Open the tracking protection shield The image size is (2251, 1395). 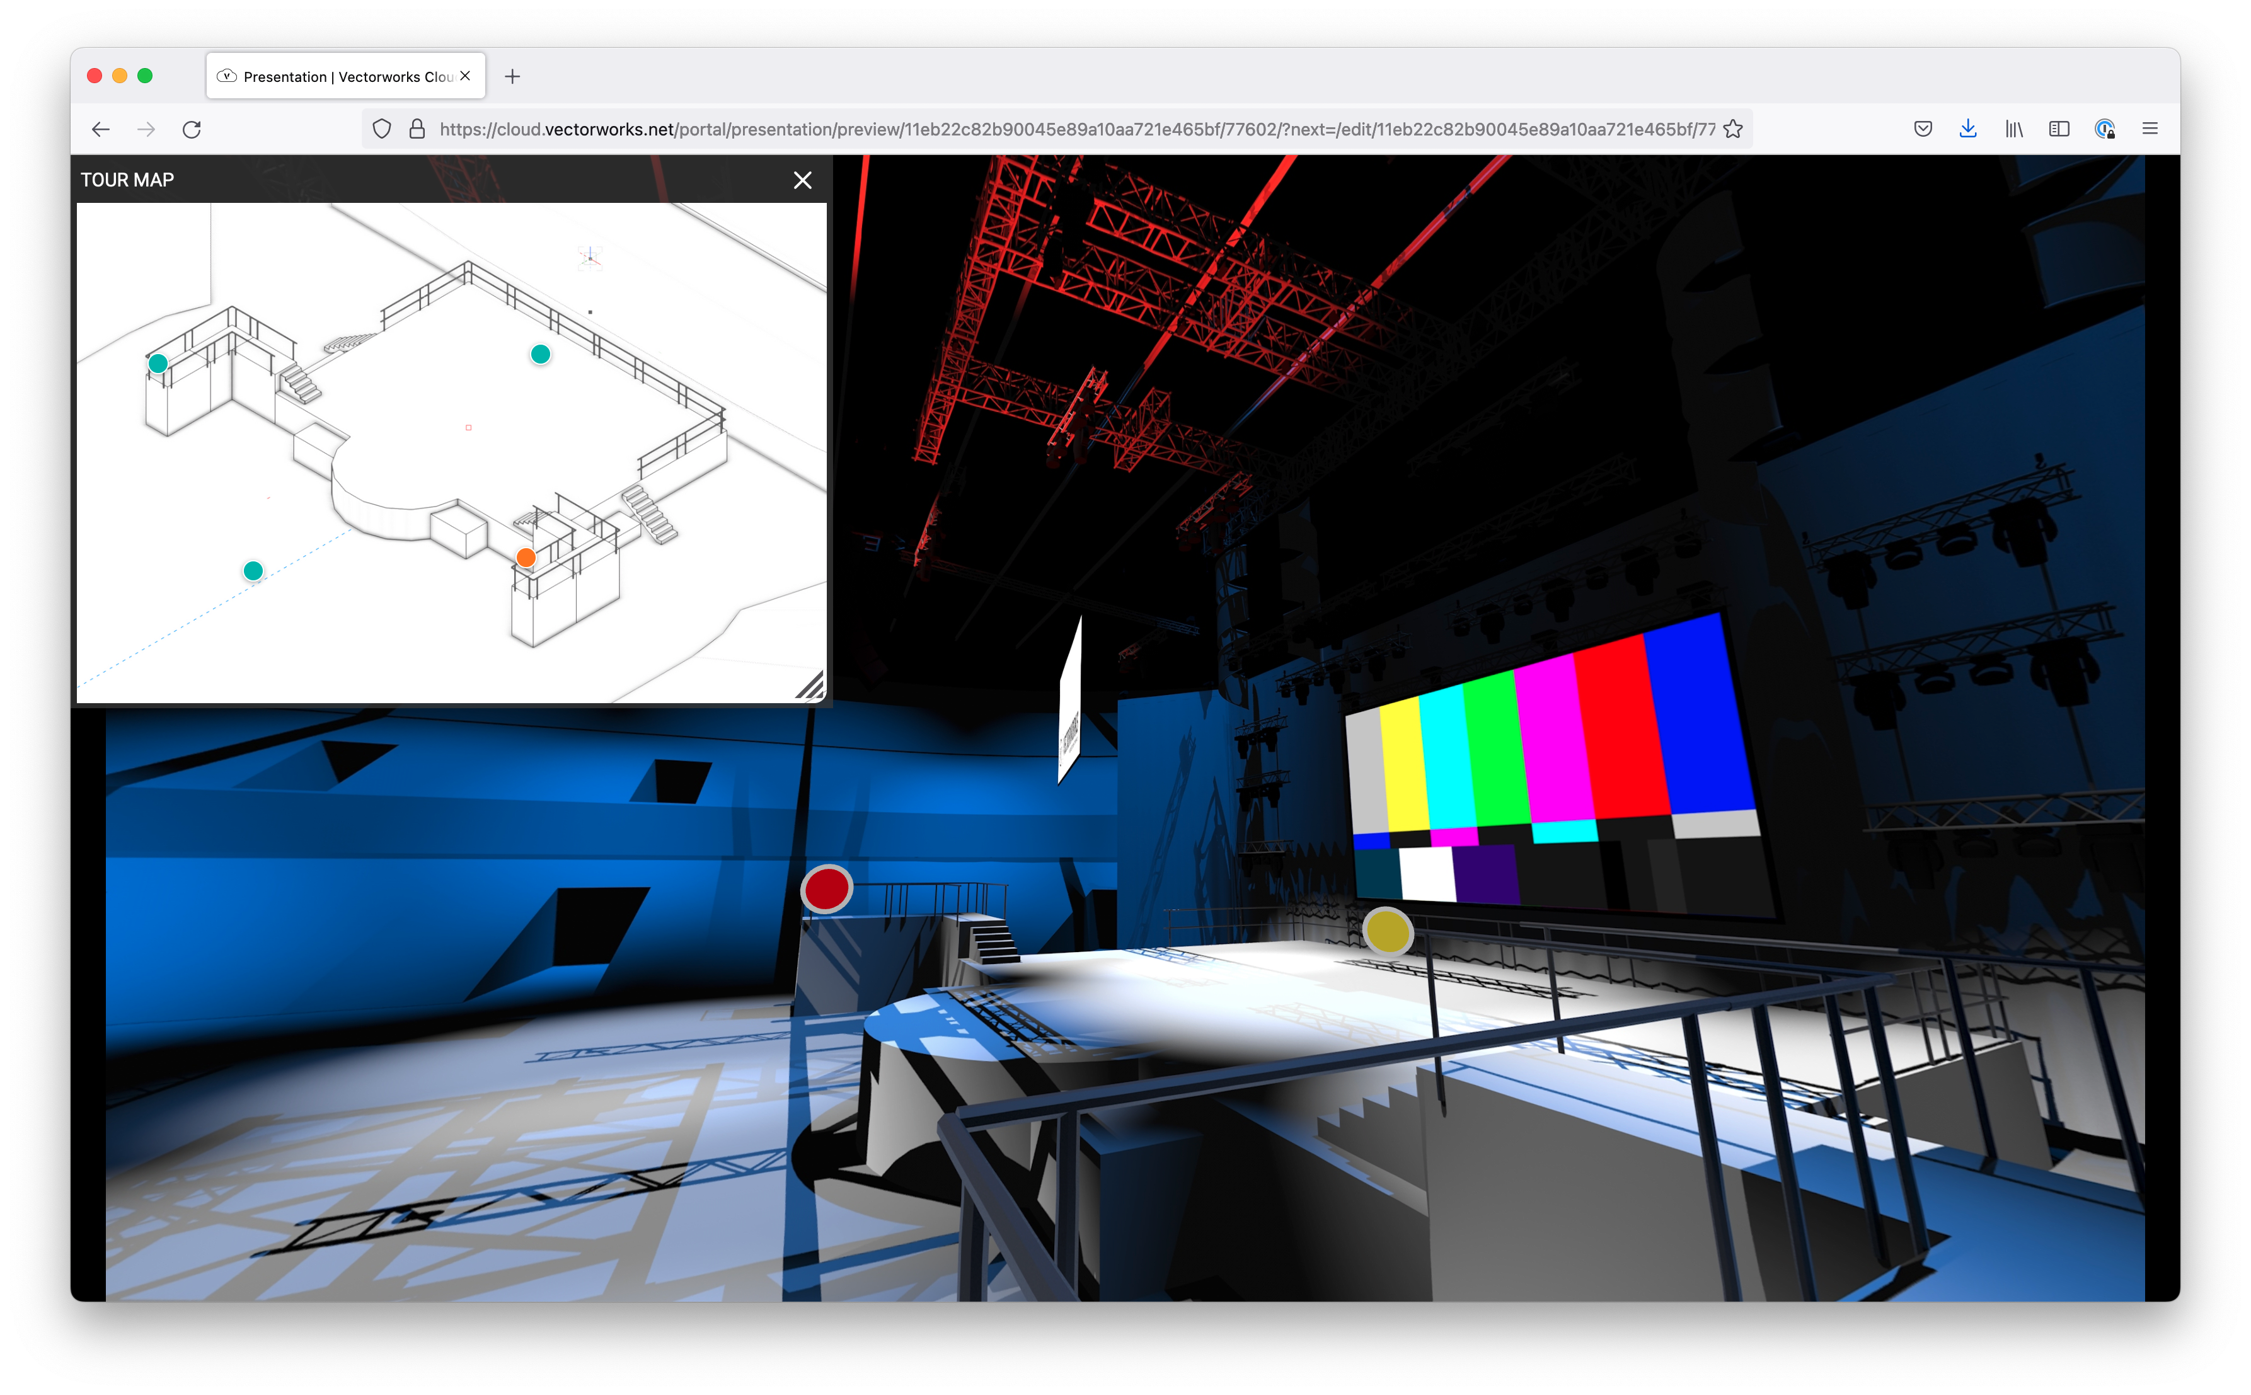[382, 129]
